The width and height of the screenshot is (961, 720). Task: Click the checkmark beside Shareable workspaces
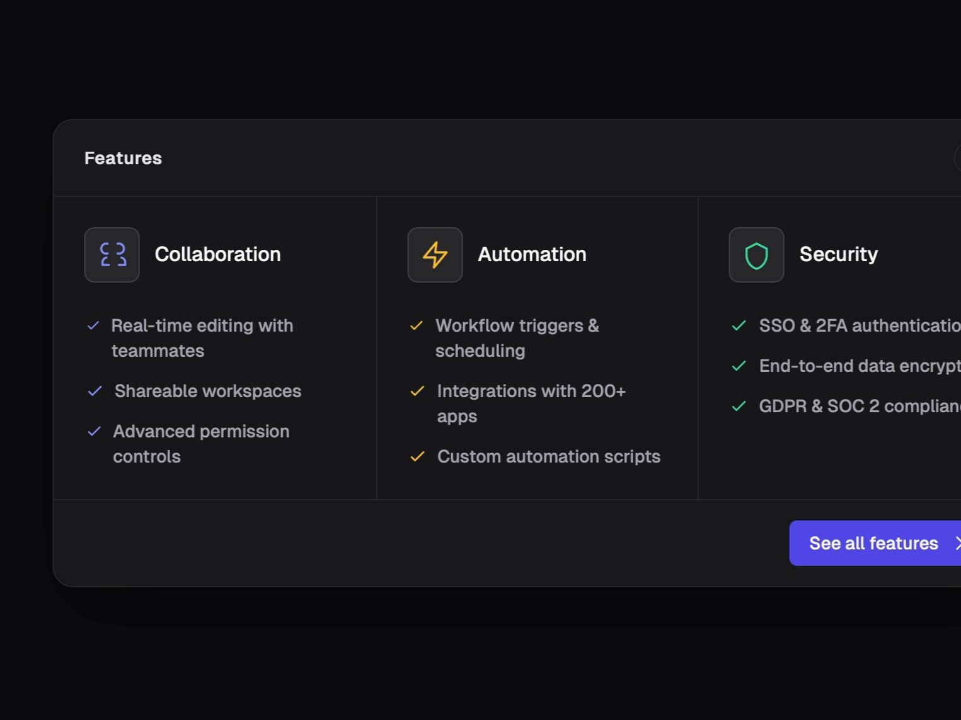(x=95, y=391)
